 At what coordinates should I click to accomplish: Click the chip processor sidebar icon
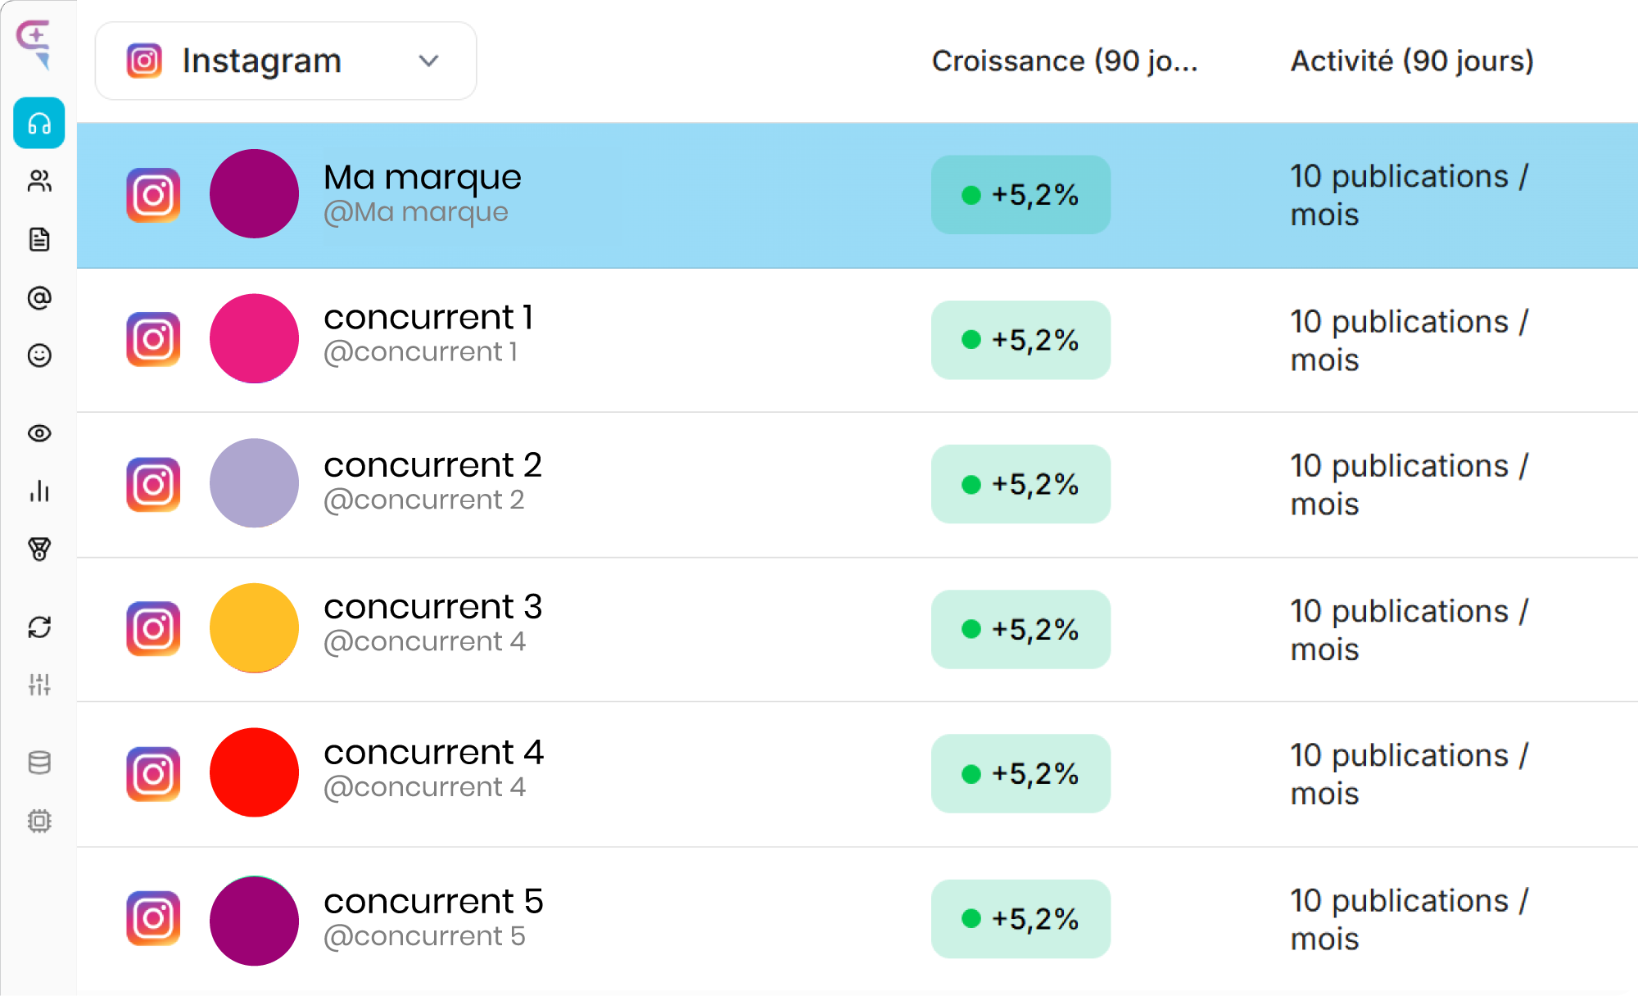[x=39, y=821]
